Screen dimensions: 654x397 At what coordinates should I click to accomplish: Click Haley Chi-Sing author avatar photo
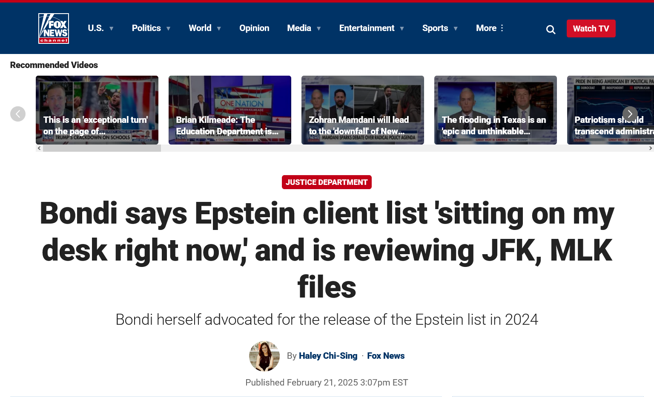point(264,356)
